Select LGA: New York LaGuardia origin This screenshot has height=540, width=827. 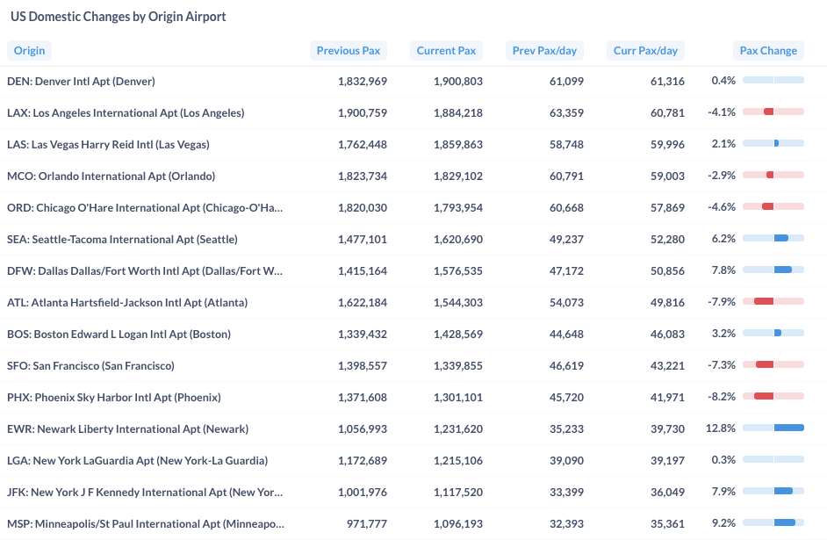pyautogui.click(x=137, y=461)
